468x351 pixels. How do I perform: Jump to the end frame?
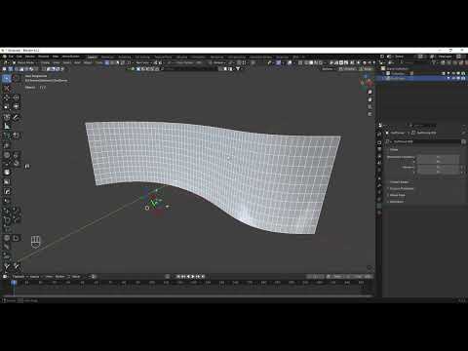click(x=203, y=277)
